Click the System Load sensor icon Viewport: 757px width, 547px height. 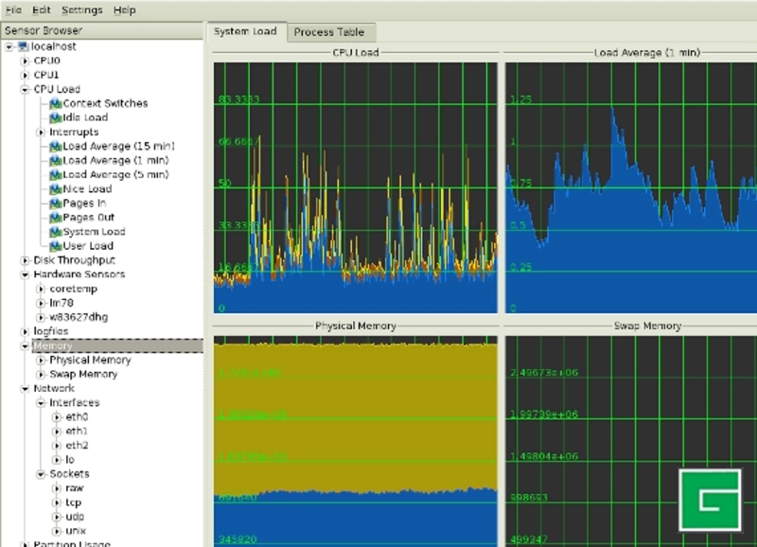click(x=56, y=232)
